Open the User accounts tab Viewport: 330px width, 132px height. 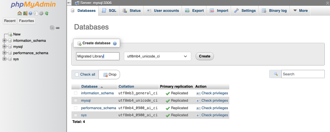tap(163, 11)
